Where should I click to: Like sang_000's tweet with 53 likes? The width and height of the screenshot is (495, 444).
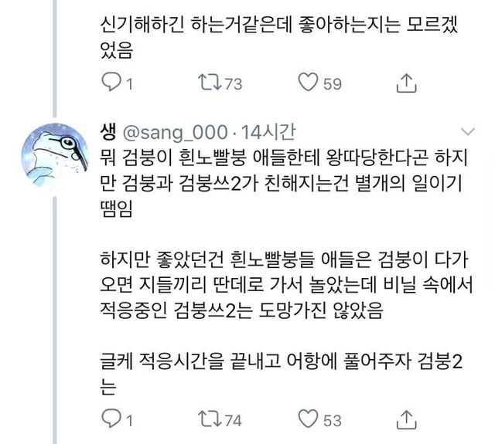(309, 419)
